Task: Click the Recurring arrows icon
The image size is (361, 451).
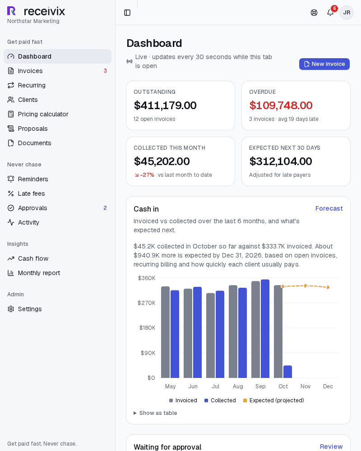Action: tap(11, 85)
